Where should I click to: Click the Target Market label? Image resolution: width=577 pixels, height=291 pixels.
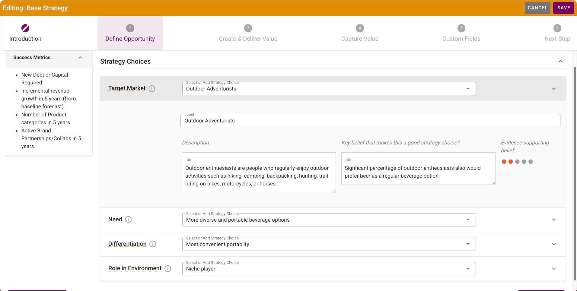(x=127, y=88)
